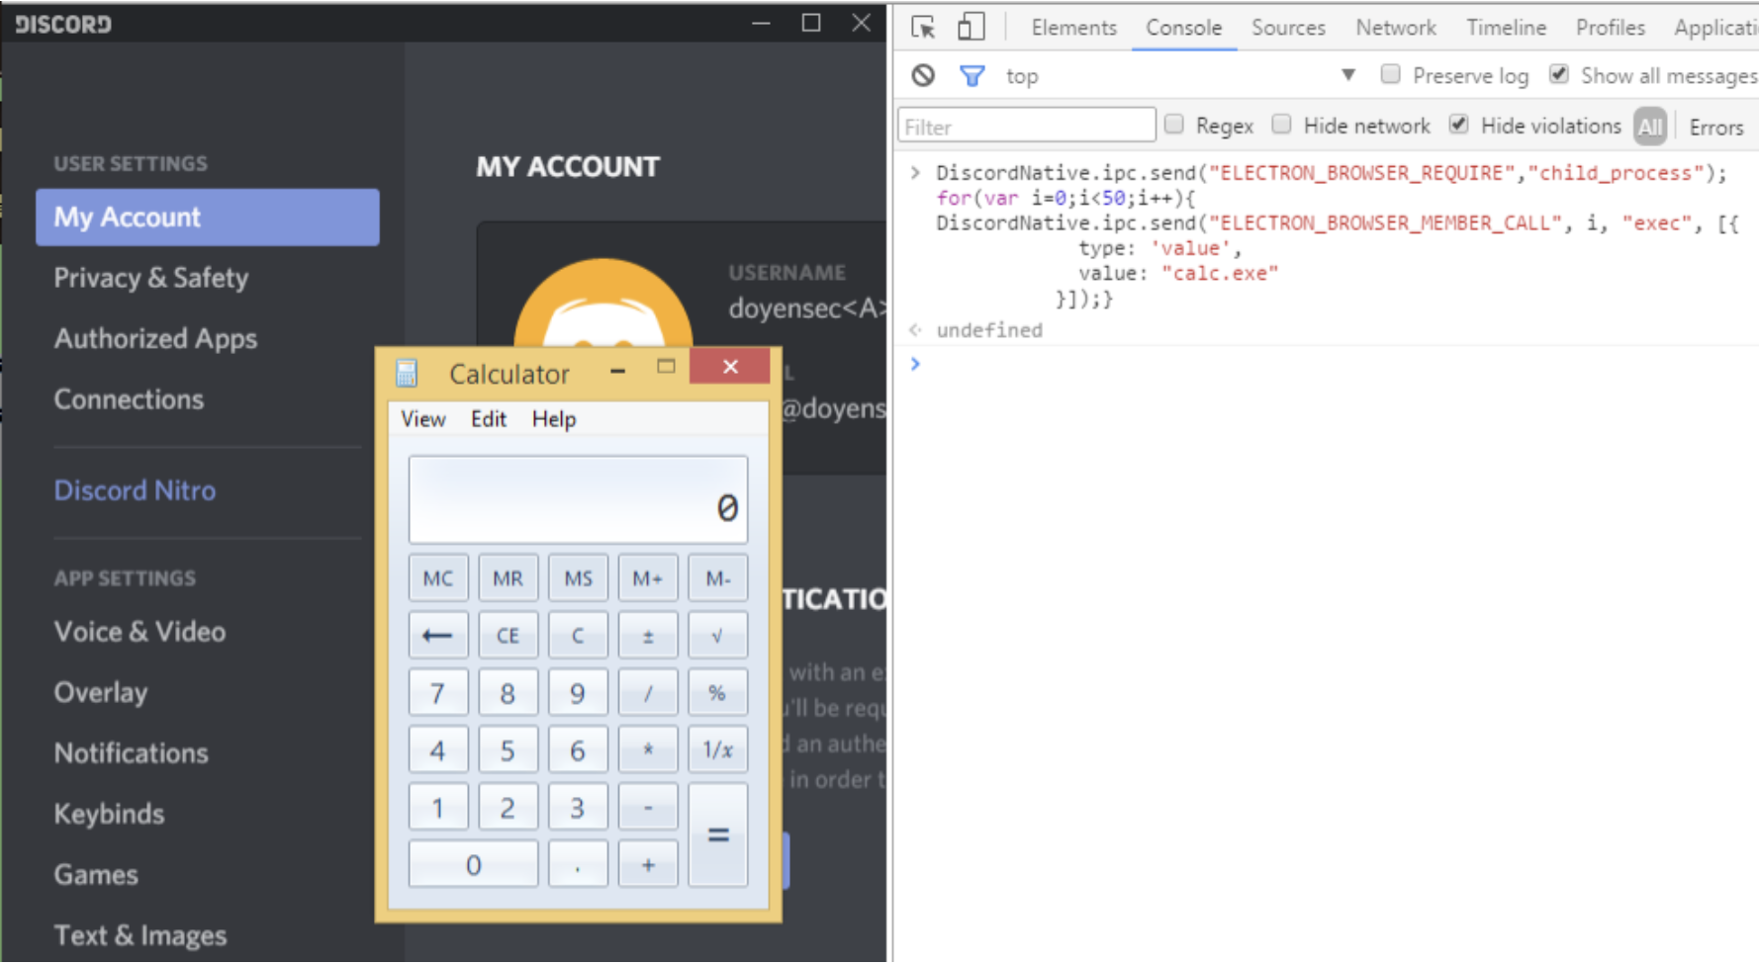Select the Errors log level filter
Screen dimensions: 1759x965
click(1716, 128)
